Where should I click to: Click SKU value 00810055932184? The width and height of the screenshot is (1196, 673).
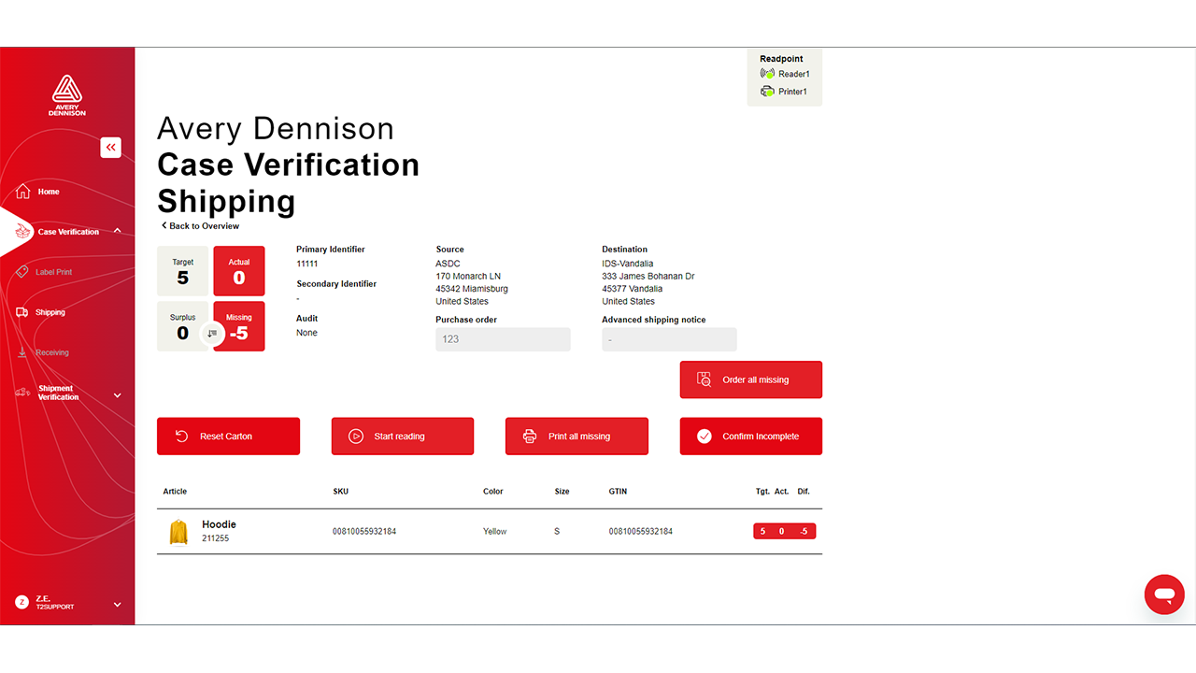pos(364,532)
